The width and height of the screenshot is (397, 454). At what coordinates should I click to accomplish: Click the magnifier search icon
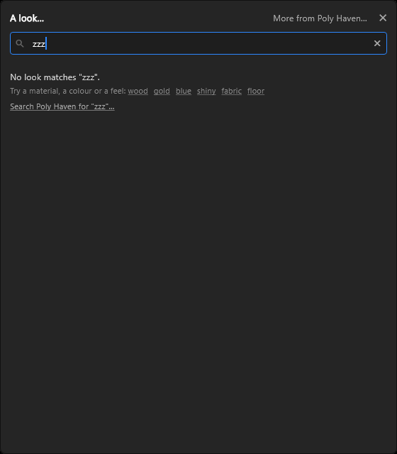(20, 43)
